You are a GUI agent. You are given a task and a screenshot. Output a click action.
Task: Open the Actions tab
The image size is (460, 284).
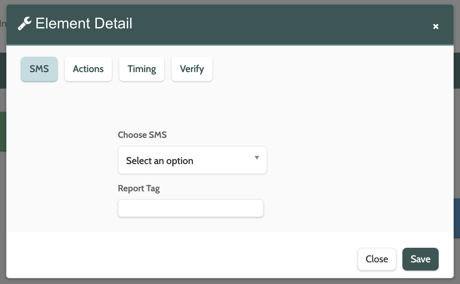tap(88, 69)
